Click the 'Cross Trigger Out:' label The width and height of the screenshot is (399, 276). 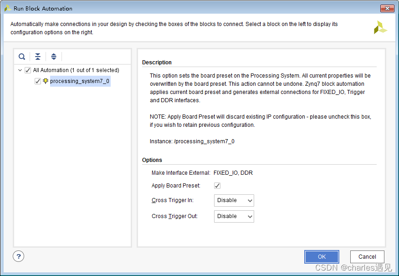point(174,216)
